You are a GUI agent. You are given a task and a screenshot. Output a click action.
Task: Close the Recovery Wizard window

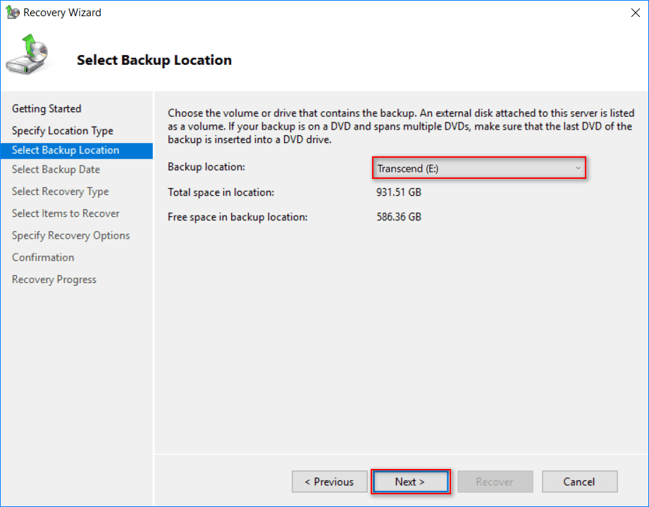pyautogui.click(x=629, y=13)
